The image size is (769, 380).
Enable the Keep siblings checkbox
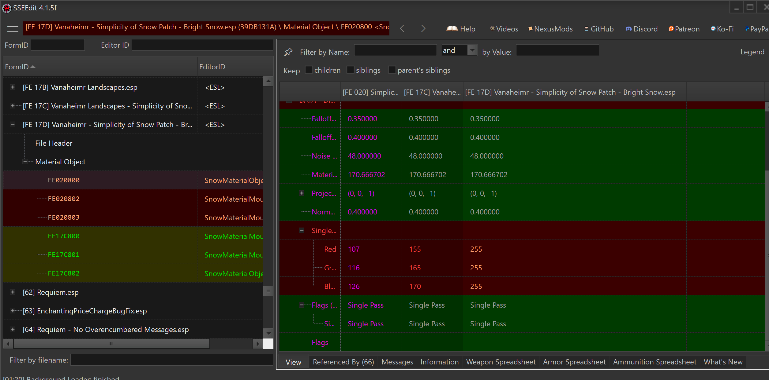tap(351, 70)
